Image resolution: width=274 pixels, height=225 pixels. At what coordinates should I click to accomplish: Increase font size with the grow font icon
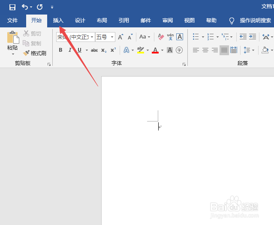120,37
